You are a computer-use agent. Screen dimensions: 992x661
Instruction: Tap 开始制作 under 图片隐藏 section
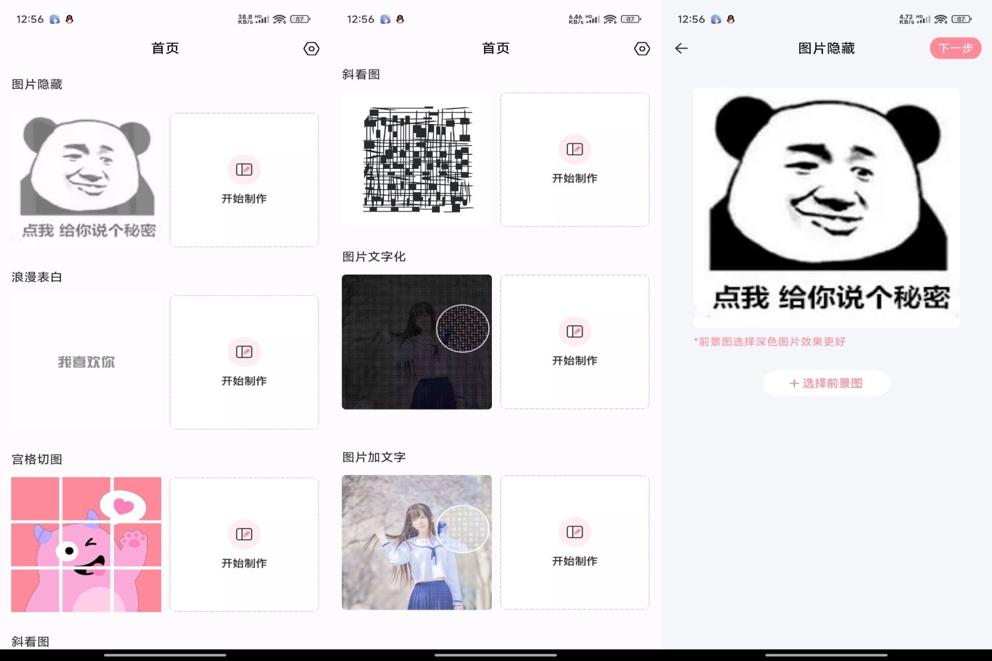click(x=244, y=198)
